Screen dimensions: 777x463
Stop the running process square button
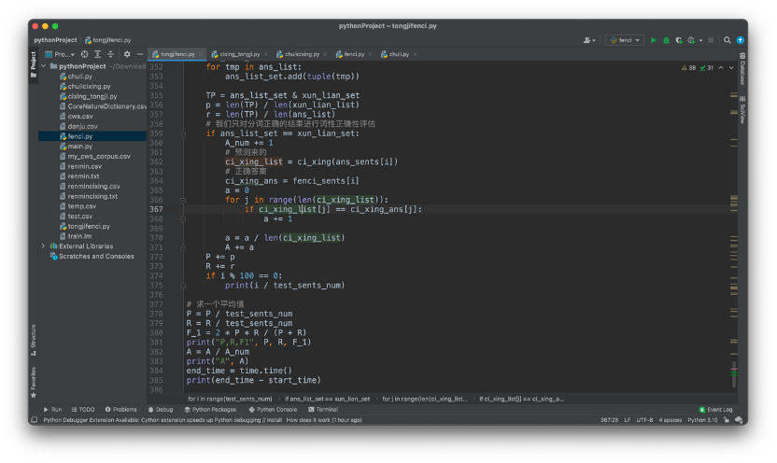click(711, 40)
